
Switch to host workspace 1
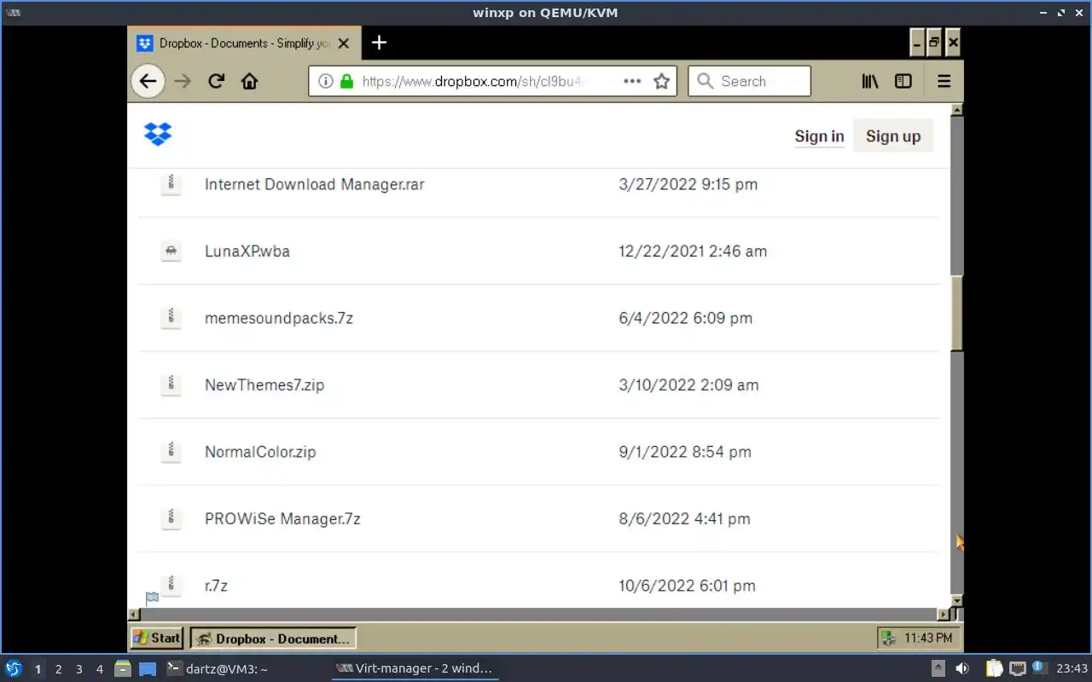[x=38, y=669]
